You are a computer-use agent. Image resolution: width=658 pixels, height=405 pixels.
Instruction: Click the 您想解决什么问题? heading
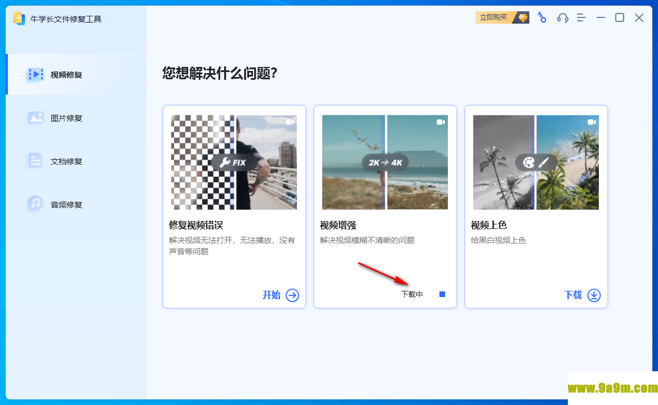click(220, 73)
